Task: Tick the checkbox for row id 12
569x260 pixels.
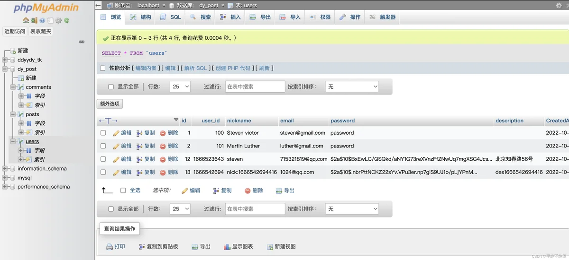Action: pyautogui.click(x=103, y=159)
